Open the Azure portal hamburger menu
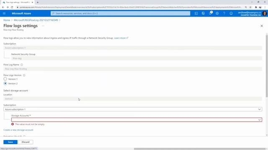The height and width of the screenshot is (150, 268). 4,13
